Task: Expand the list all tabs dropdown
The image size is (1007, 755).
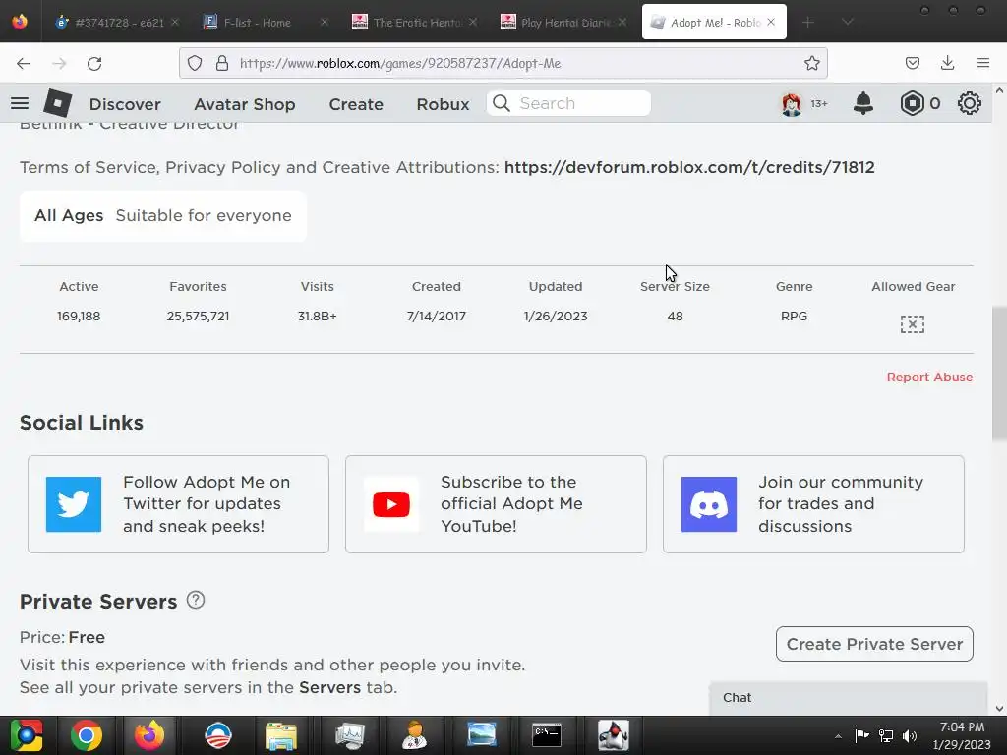Action: pyautogui.click(x=847, y=23)
